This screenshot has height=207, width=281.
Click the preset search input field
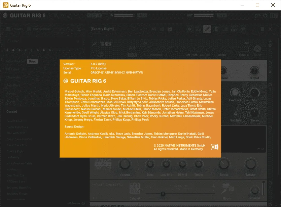click(43, 41)
